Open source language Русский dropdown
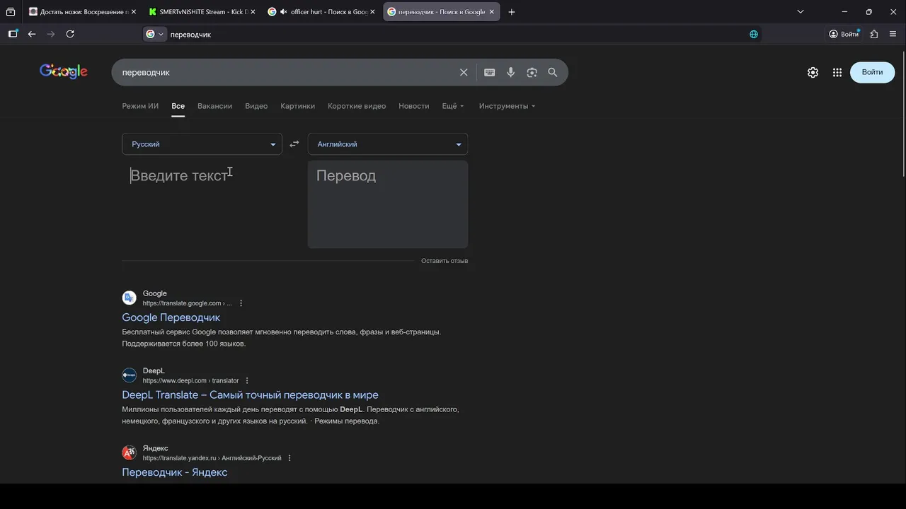This screenshot has height=509, width=906. click(202, 144)
